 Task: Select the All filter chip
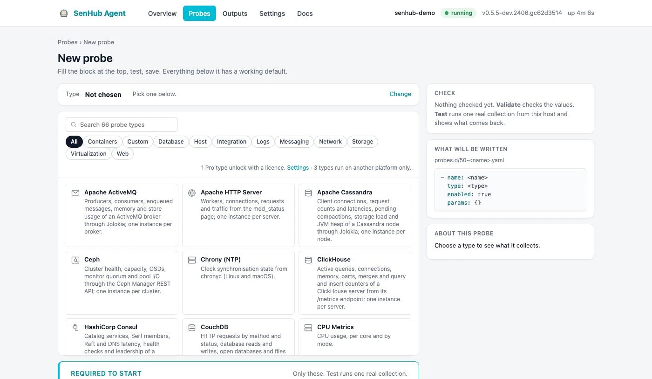click(x=74, y=142)
